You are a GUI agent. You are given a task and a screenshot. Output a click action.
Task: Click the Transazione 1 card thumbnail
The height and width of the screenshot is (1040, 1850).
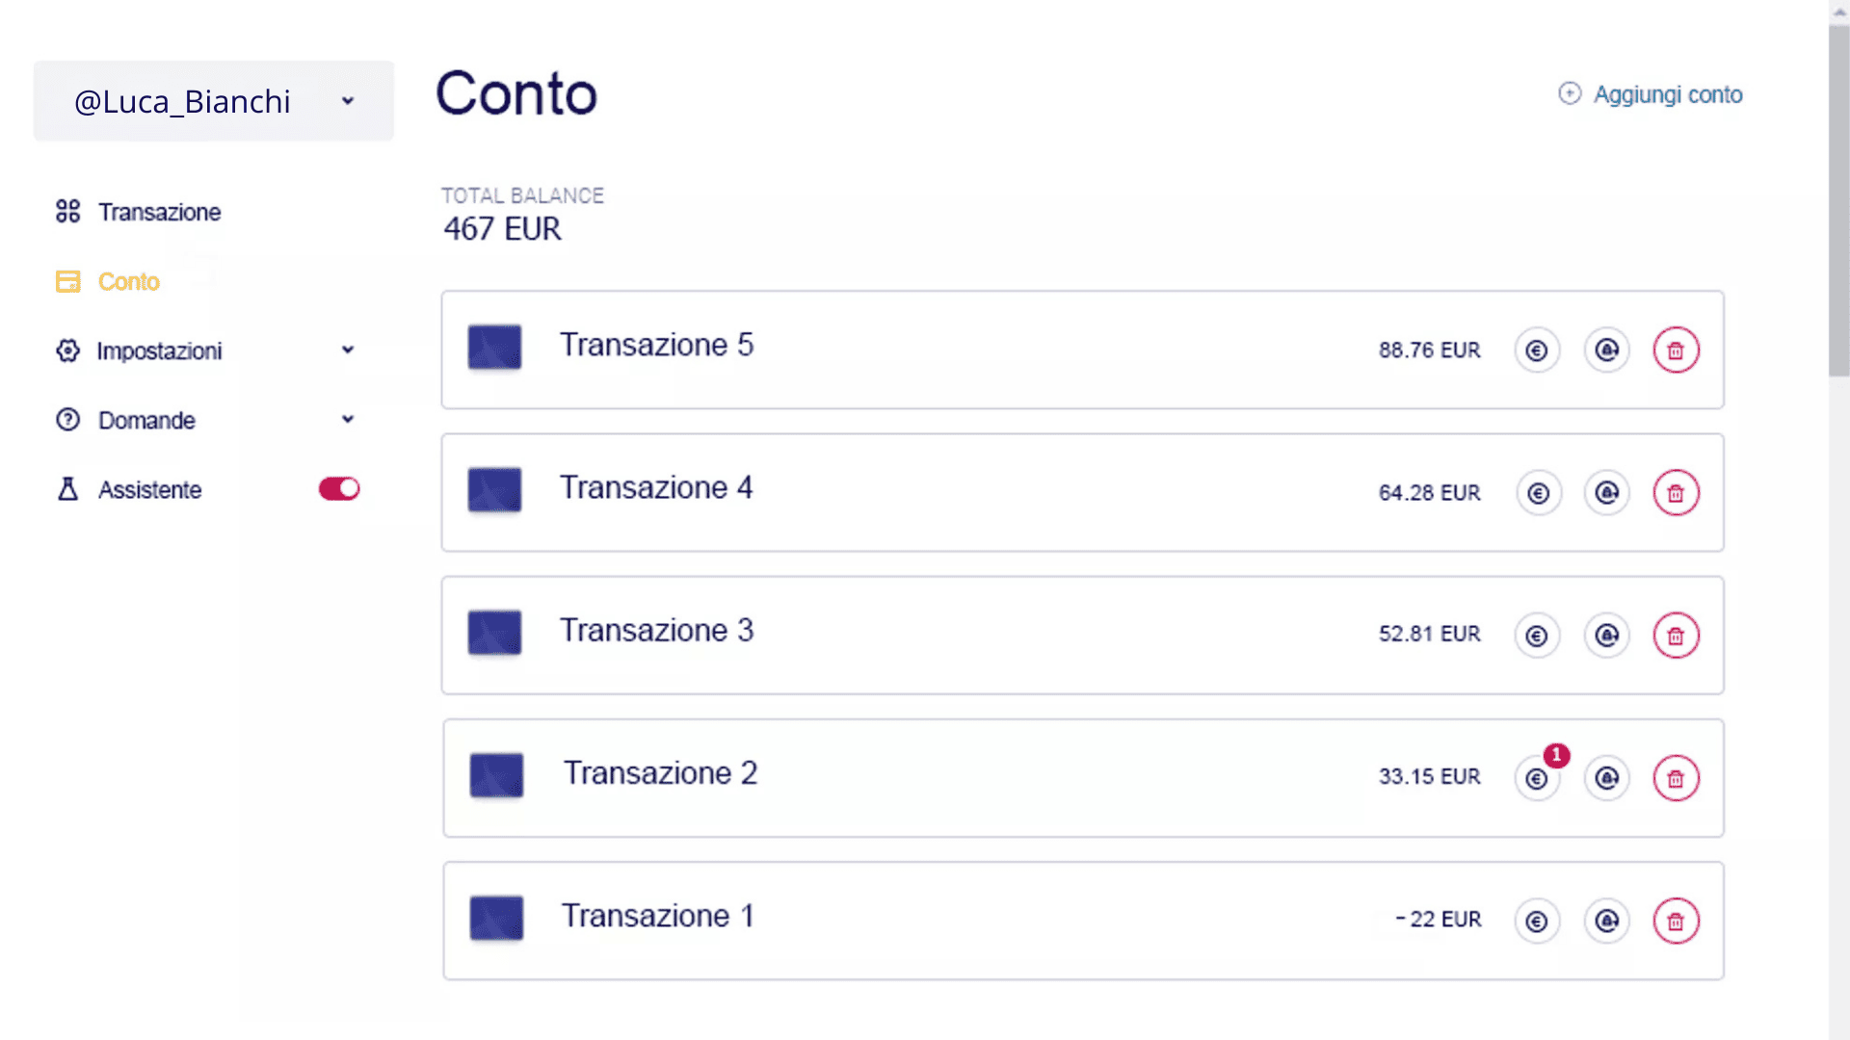click(x=496, y=918)
